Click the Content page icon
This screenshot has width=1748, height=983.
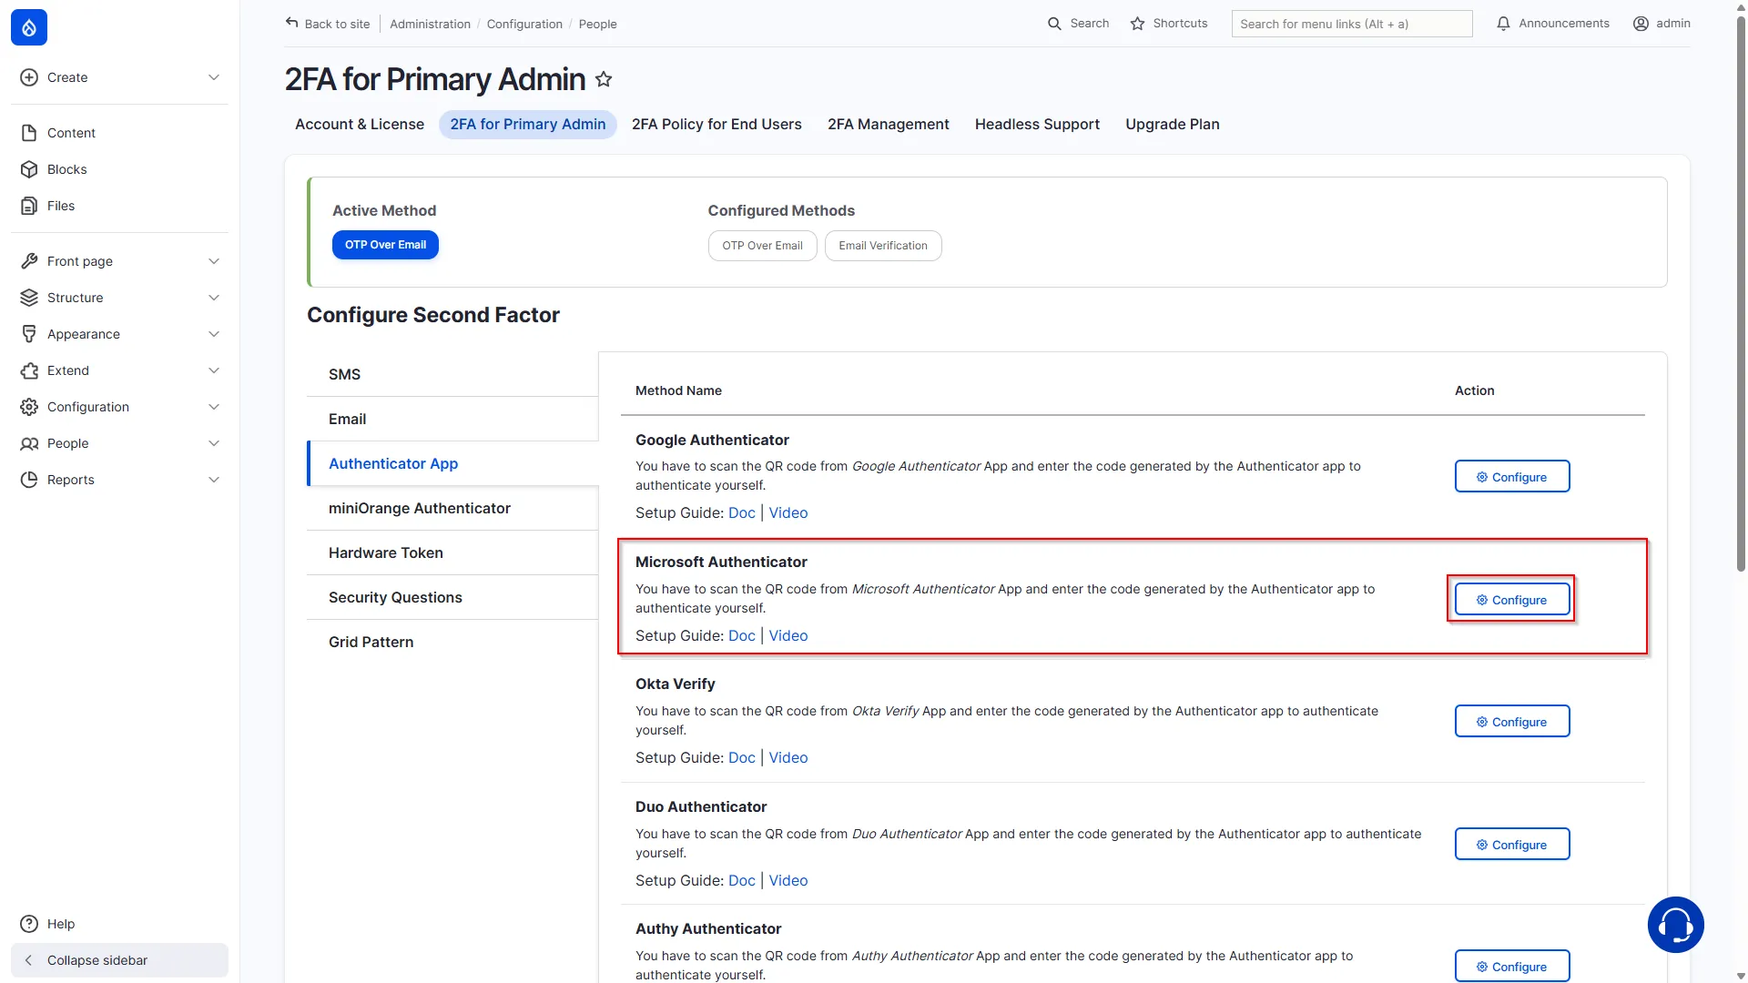coord(29,133)
